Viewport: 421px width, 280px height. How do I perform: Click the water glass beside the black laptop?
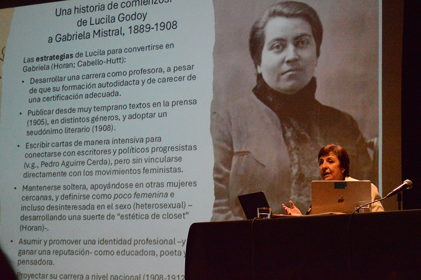(264, 212)
